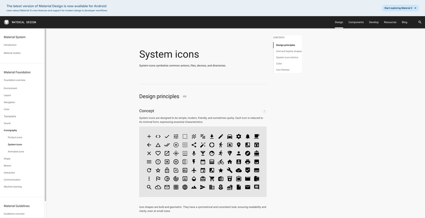Click Start exploring Material 3 button
This screenshot has width=425, height=218.
[400, 8]
